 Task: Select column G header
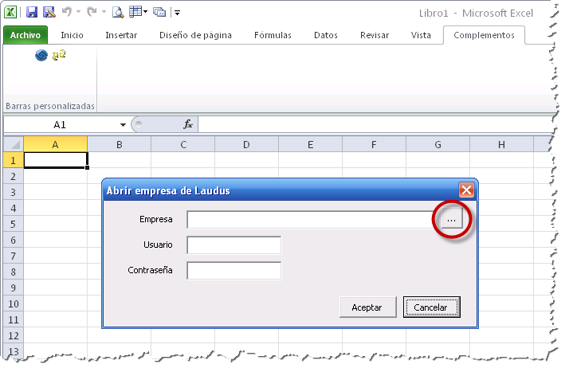(x=437, y=145)
